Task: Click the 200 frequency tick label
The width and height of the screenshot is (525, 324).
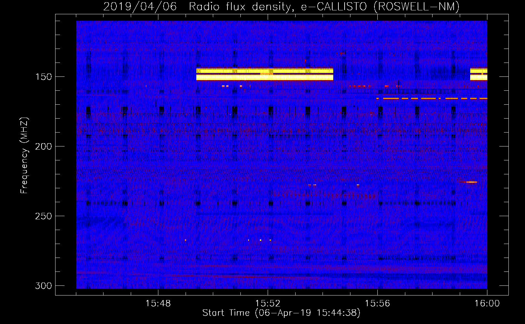Action: [x=43, y=146]
